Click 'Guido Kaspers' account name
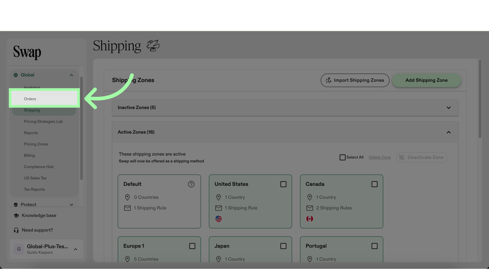Image resolution: width=489 pixels, height=275 pixels. (x=40, y=252)
